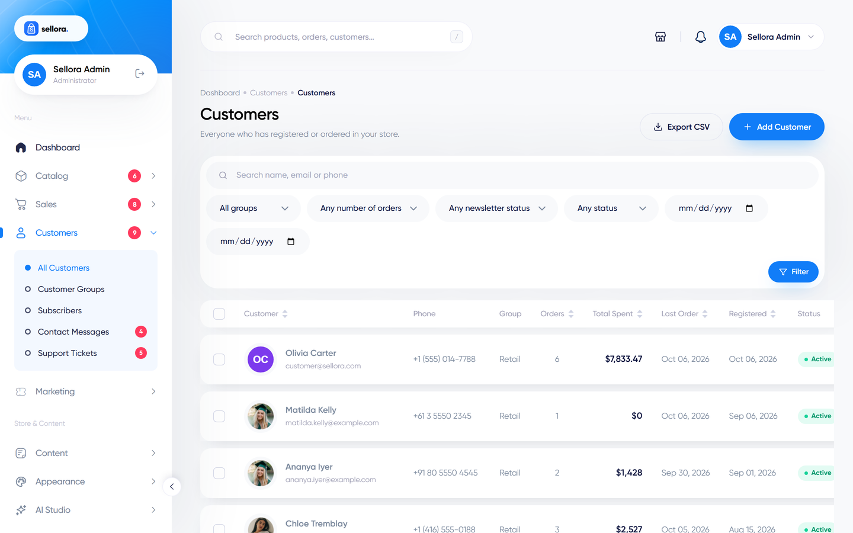Viewport: 853px width, 533px height.
Task: Follow the Dashboard breadcrumb link
Action: [x=220, y=93]
